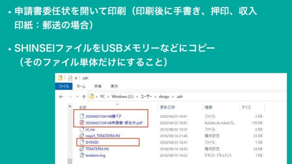The height and width of the screenshot is (164, 292).
Task: Click the teraterm.log text document icon
Action: click(82, 155)
